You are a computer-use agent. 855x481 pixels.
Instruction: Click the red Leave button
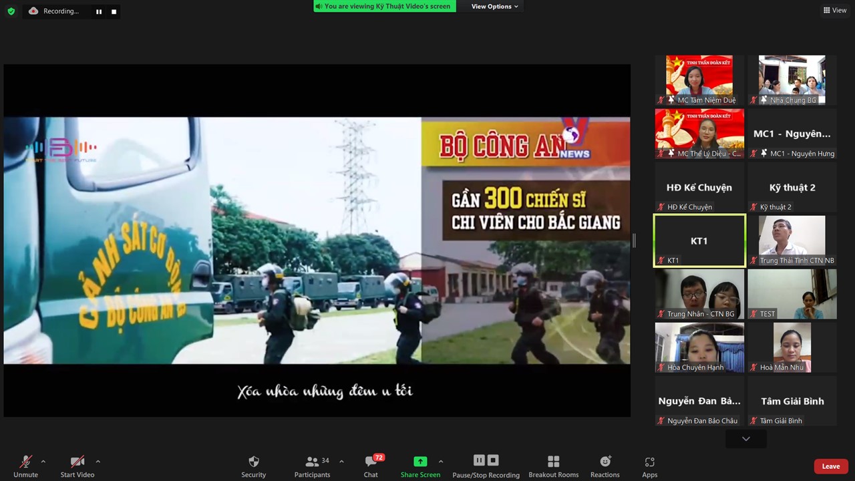tap(831, 466)
